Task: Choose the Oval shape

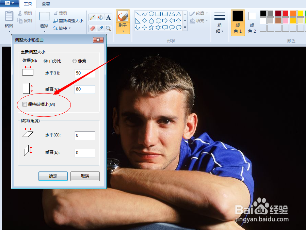Action: pyautogui.click(x=151, y=14)
